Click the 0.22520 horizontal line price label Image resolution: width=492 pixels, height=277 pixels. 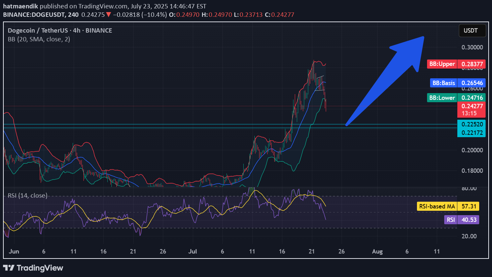[472, 124]
